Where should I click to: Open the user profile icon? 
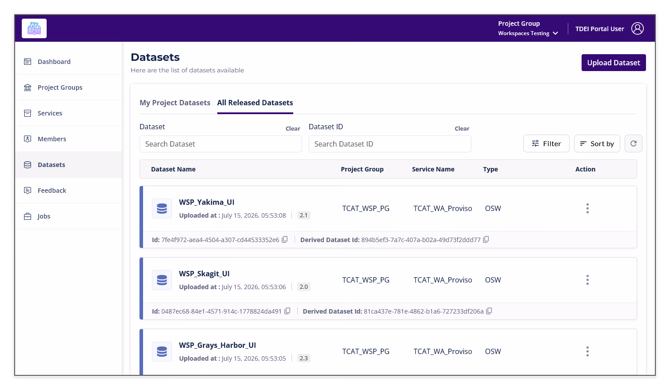(638, 28)
